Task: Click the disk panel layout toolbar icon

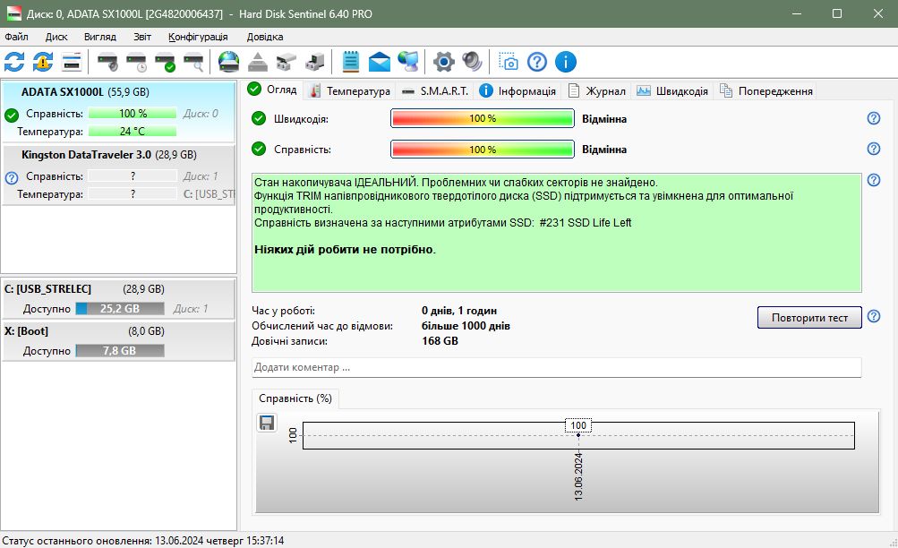Action: [x=72, y=62]
